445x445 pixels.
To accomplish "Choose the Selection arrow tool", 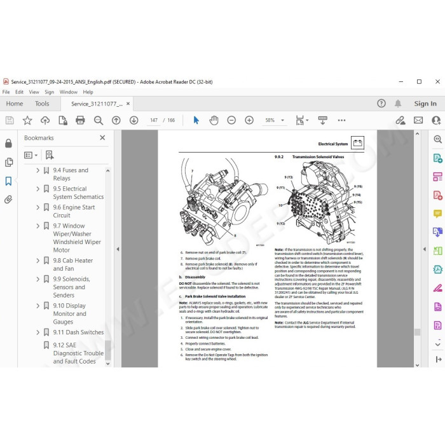I will (196, 120).
